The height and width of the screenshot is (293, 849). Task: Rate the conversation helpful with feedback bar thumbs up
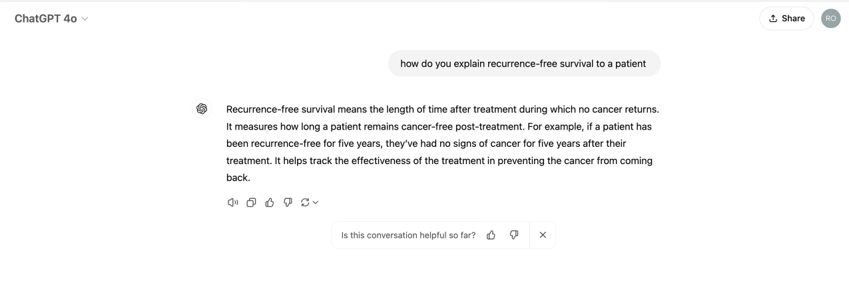(x=491, y=235)
